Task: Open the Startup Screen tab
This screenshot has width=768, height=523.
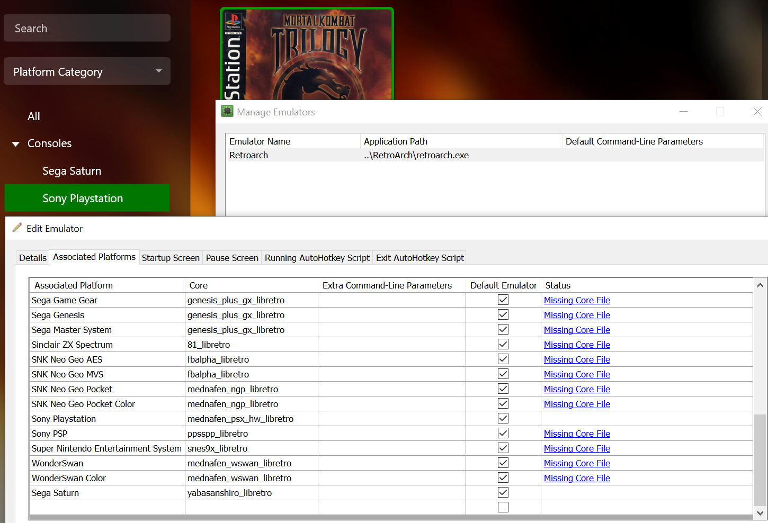Action: pos(171,258)
